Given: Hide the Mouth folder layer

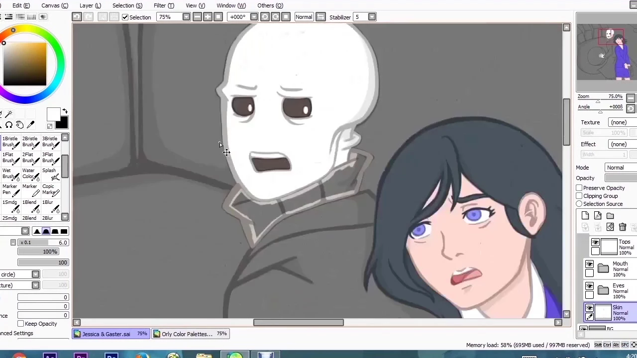Looking at the screenshot, I should 589,265.
